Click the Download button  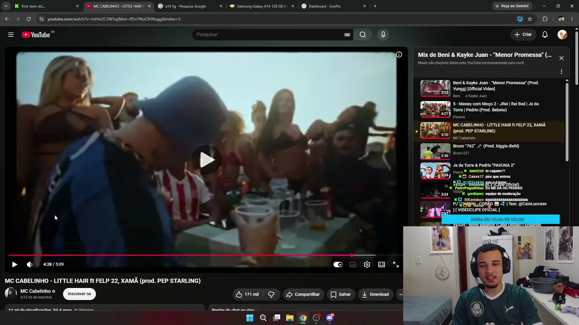coord(375,294)
